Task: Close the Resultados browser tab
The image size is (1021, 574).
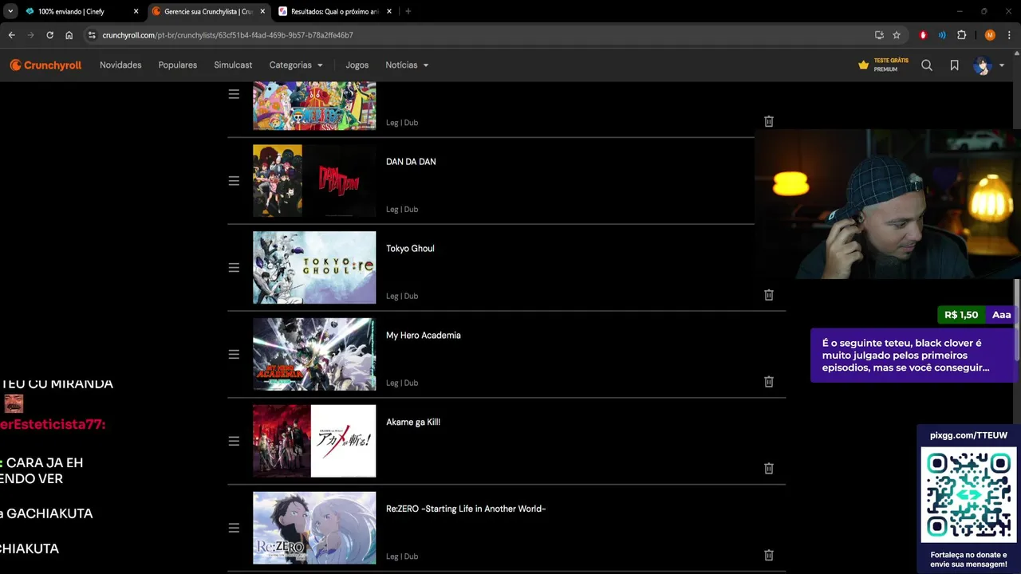Action: (x=389, y=12)
